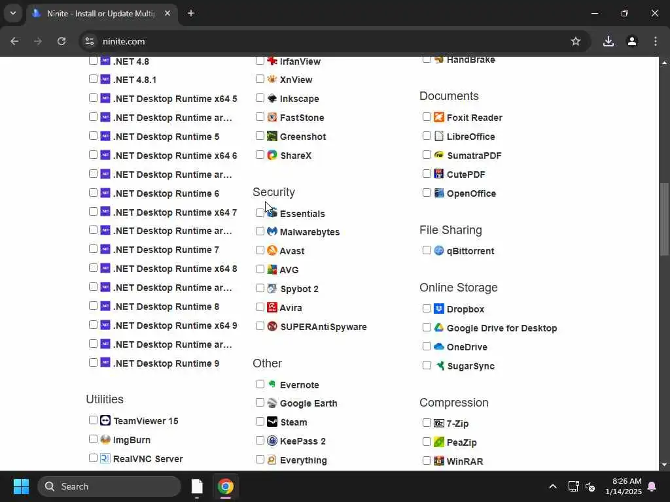
Task: Click the ShareX colorful icon
Action: pos(272,155)
